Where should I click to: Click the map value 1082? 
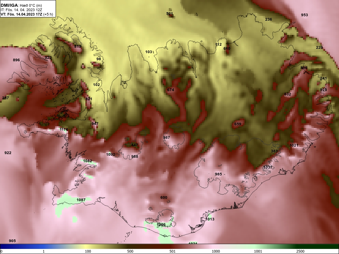coord(87,161)
